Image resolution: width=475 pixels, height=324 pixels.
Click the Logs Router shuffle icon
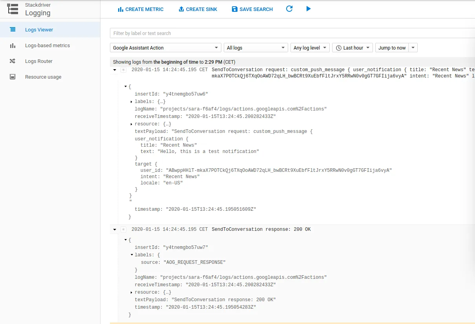pos(13,61)
